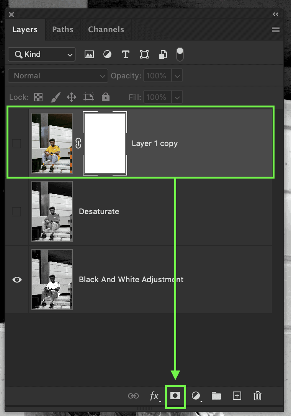Screen dimensions: 291x416
Task: Lock image pixels brush icon
Action: [56, 97]
